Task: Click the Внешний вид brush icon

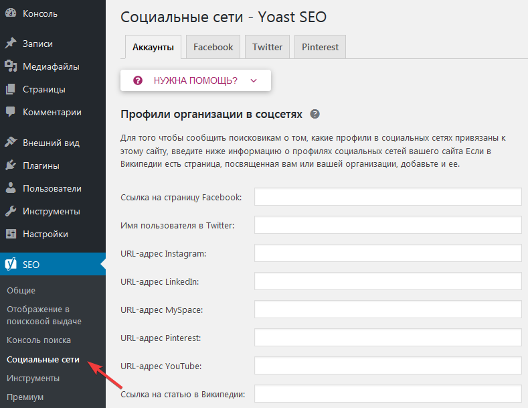Action: (x=11, y=142)
